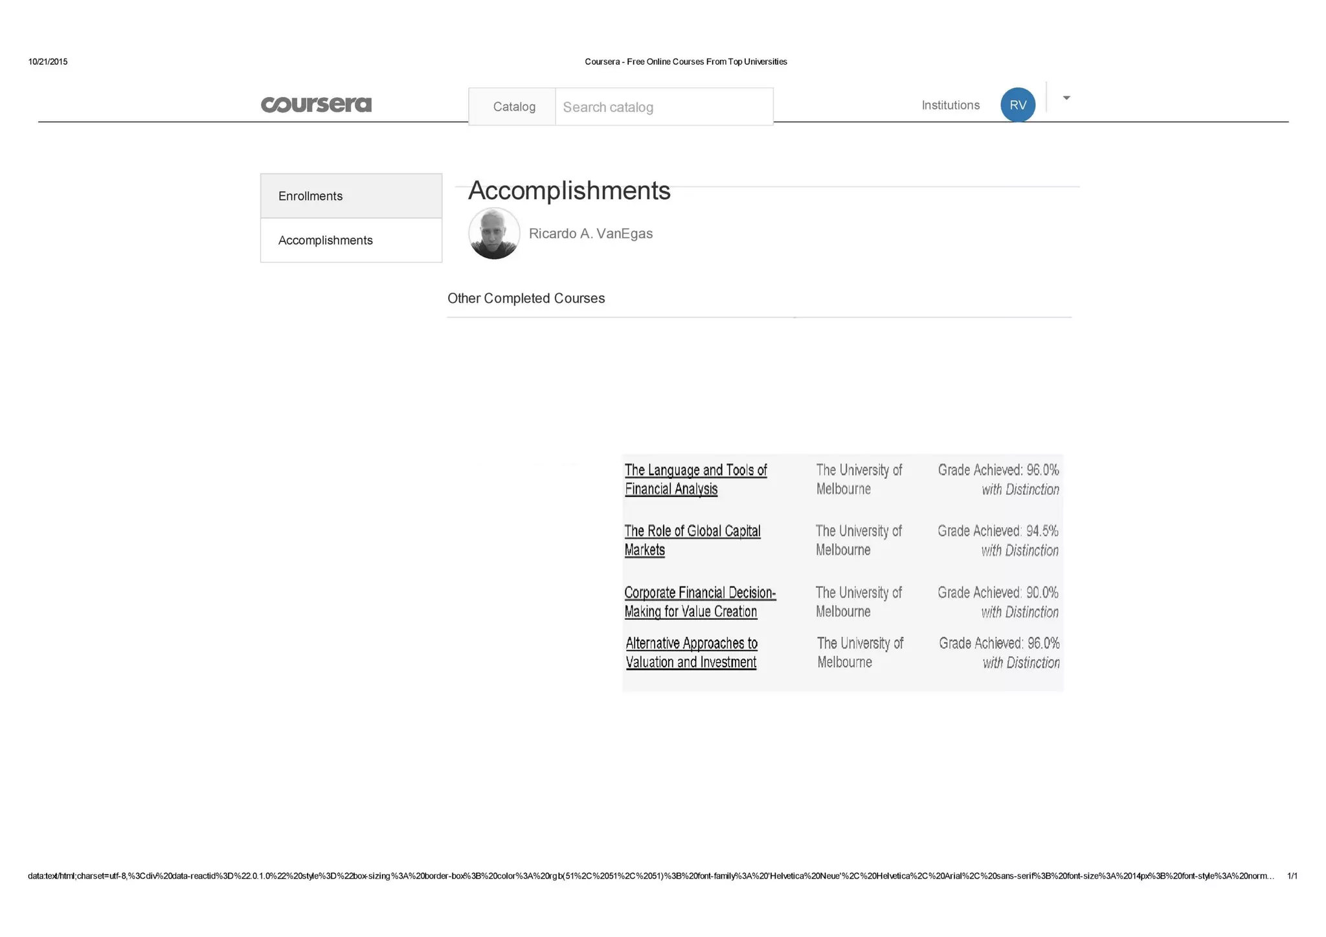1326x937 pixels.
Task: Open the Catalog menu
Action: tap(513, 107)
